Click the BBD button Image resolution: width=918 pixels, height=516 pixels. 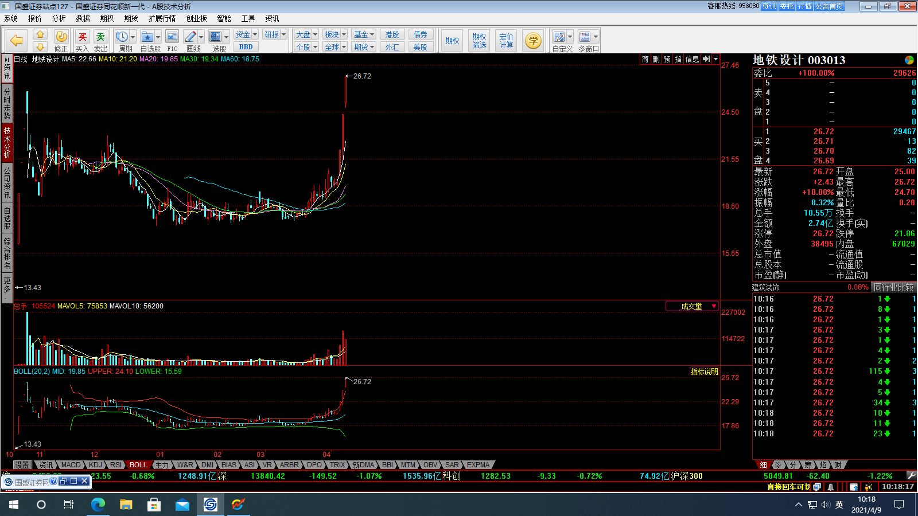pyautogui.click(x=246, y=47)
